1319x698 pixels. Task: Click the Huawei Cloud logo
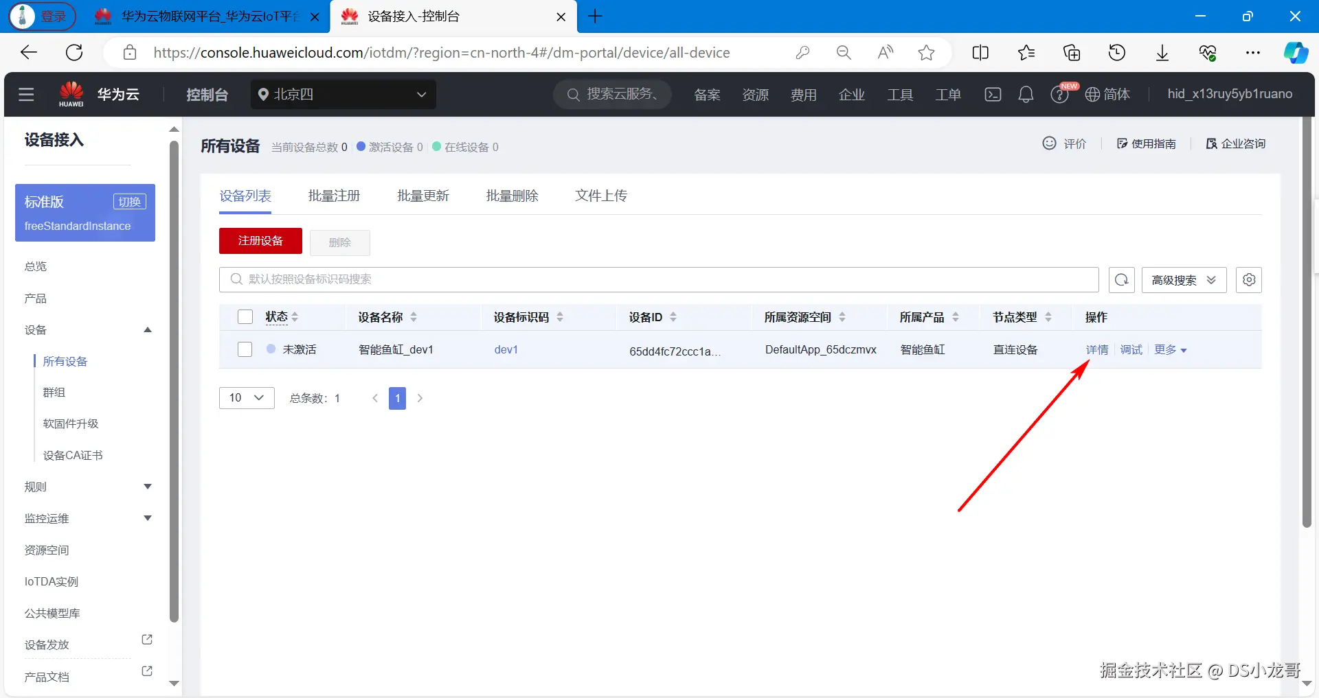pos(71,94)
